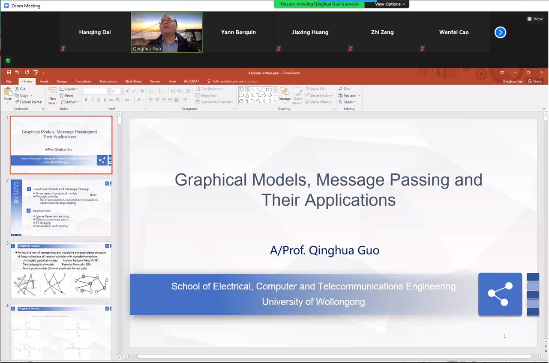Toggle Italic formatting button
Screen dimensions: 549x363
click(92, 100)
